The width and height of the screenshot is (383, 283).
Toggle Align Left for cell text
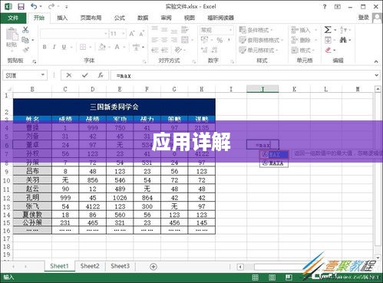pos(155,40)
